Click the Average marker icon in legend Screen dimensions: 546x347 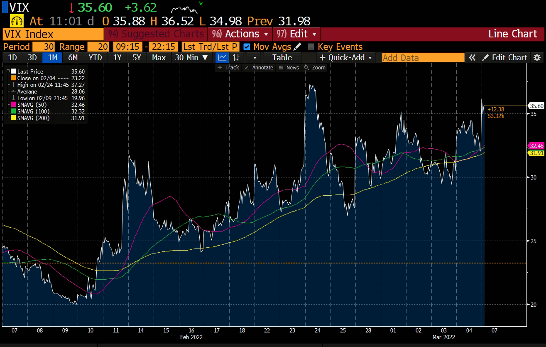click(x=13, y=91)
